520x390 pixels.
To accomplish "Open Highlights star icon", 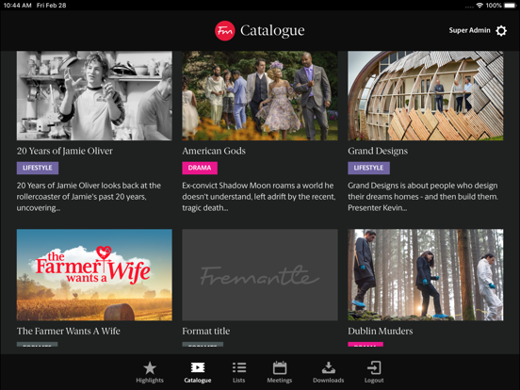I will tap(150, 367).
